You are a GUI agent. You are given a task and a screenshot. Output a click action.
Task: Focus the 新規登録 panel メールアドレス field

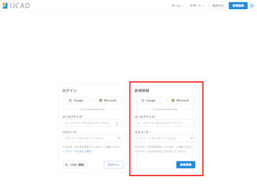coord(165,123)
